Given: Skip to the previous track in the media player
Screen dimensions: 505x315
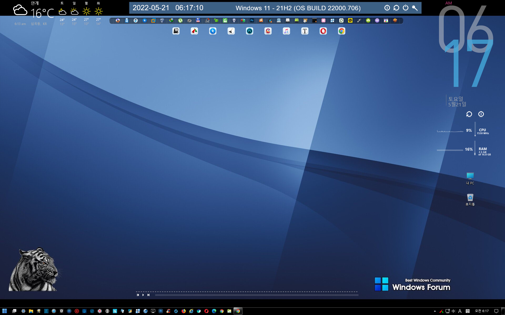Looking at the screenshot, I should coord(138,295).
